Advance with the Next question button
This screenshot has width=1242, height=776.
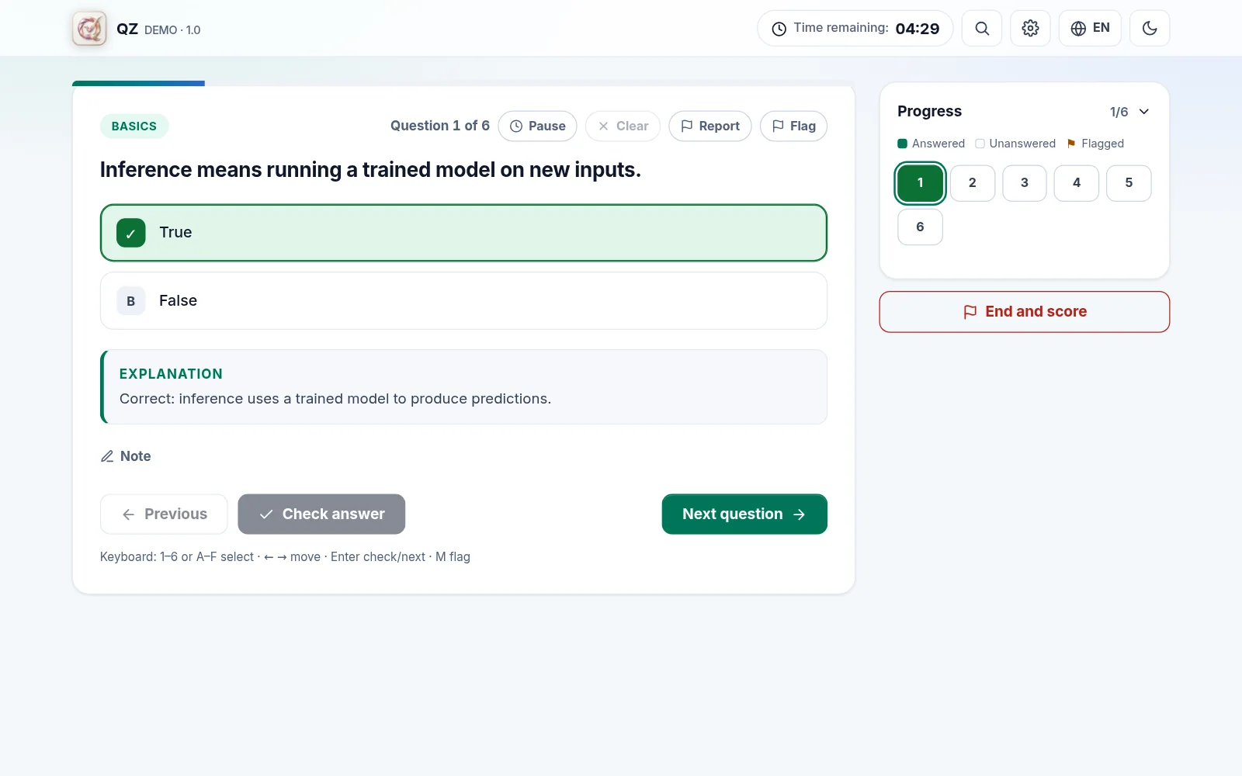pos(744,514)
